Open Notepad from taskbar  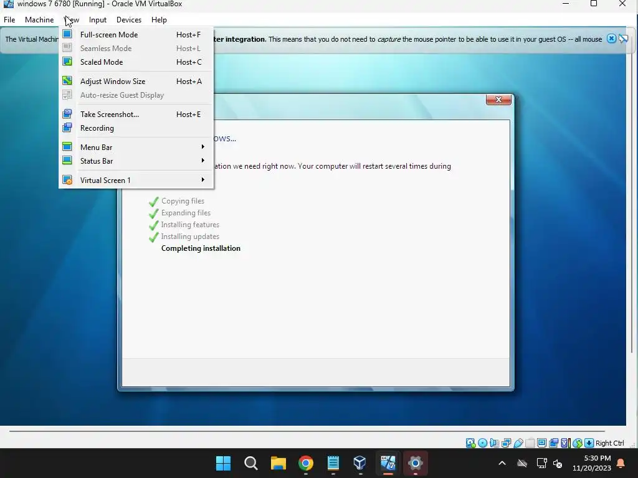(333, 463)
